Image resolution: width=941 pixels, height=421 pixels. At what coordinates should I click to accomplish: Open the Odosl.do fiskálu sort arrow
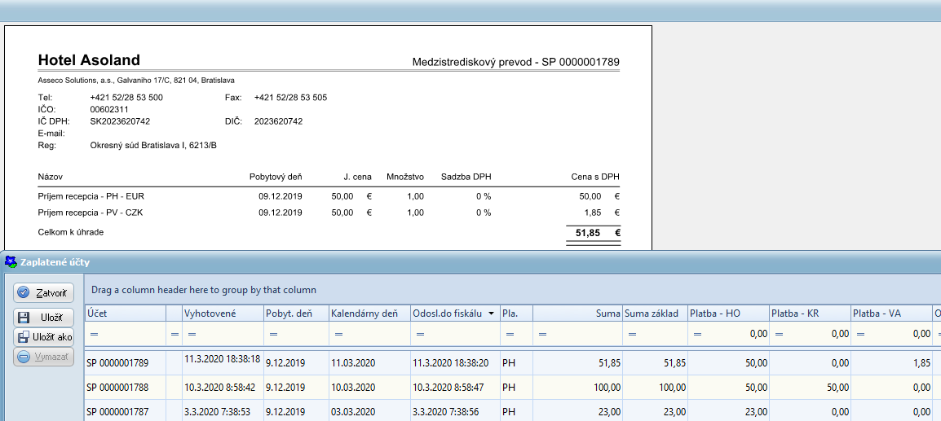491,314
